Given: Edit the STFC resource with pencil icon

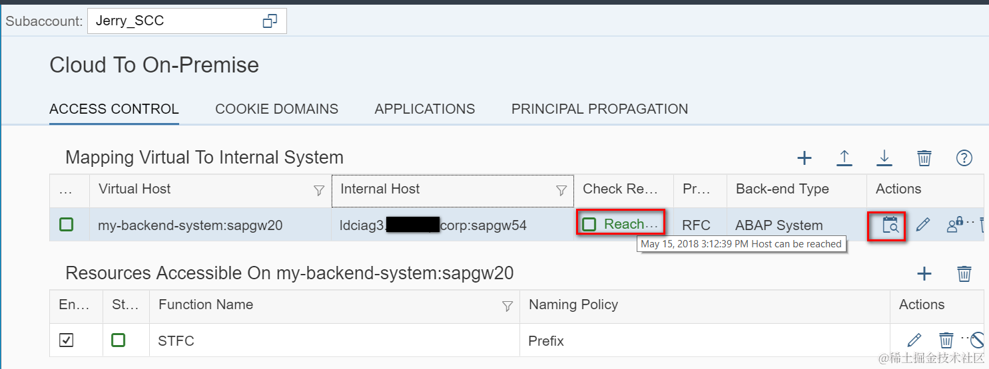Looking at the screenshot, I should coord(914,340).
